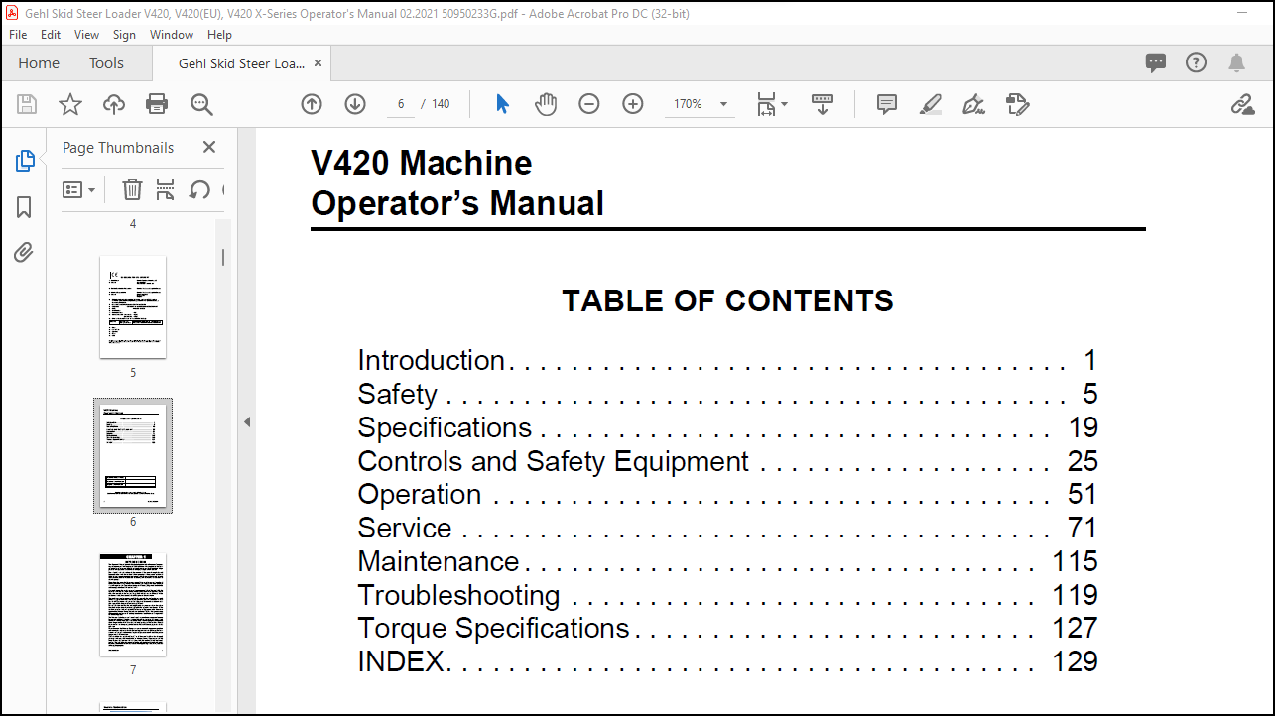Click Safety contents entry
Screen dimensions: 1275x716
[x=727, y=395]
